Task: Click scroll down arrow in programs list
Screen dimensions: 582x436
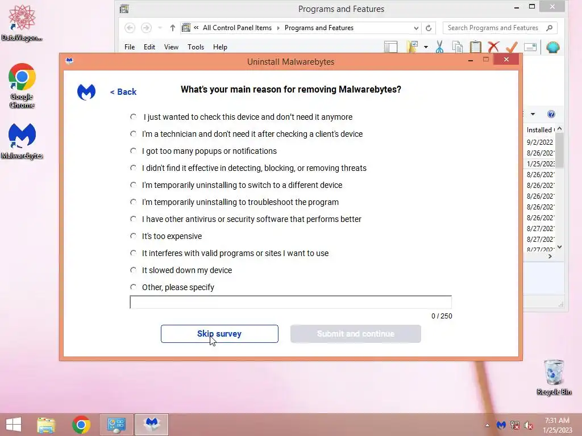Action: tap(560, 247)
